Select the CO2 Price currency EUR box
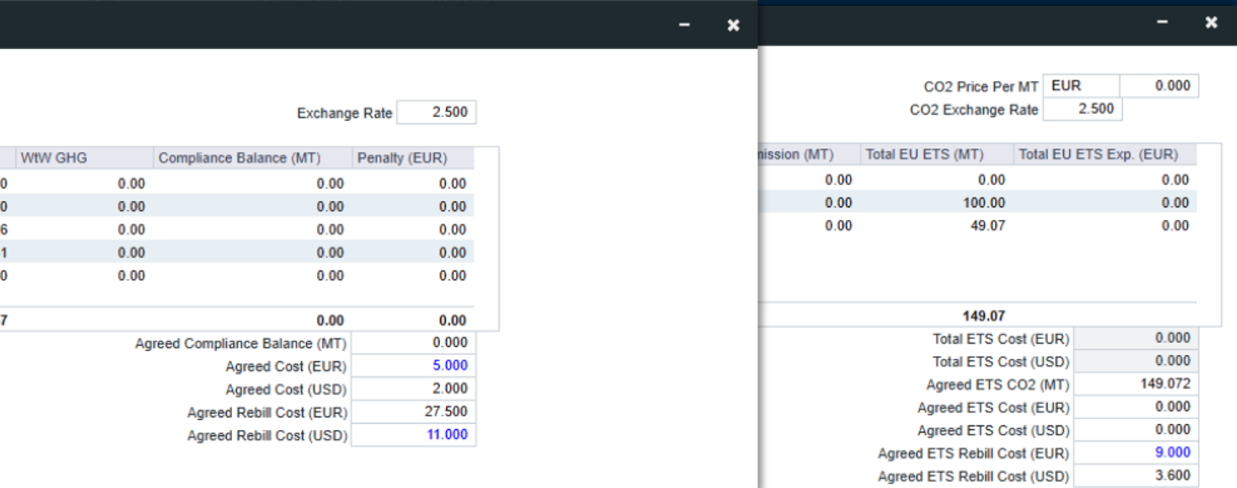The image size is (1237, 488). point(1081,86)
